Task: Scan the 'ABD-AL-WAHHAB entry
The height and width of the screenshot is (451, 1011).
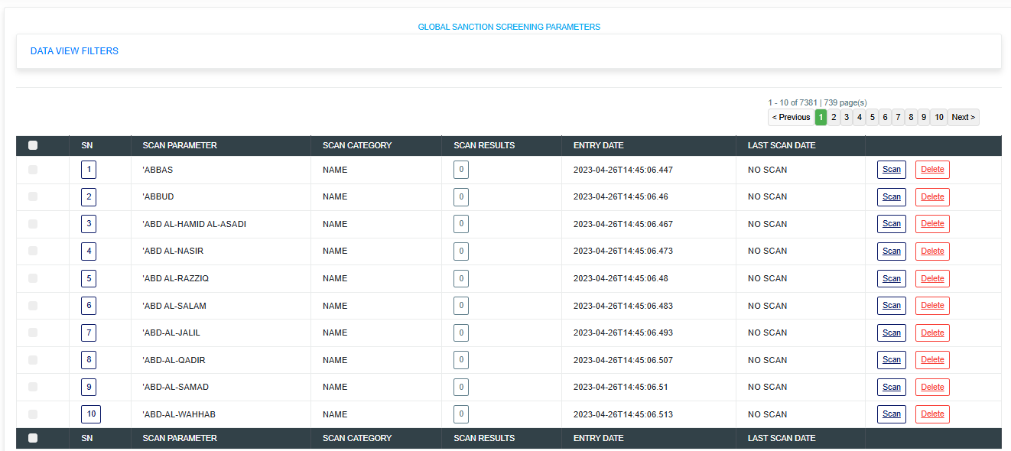Action: (x=891, y=414)
